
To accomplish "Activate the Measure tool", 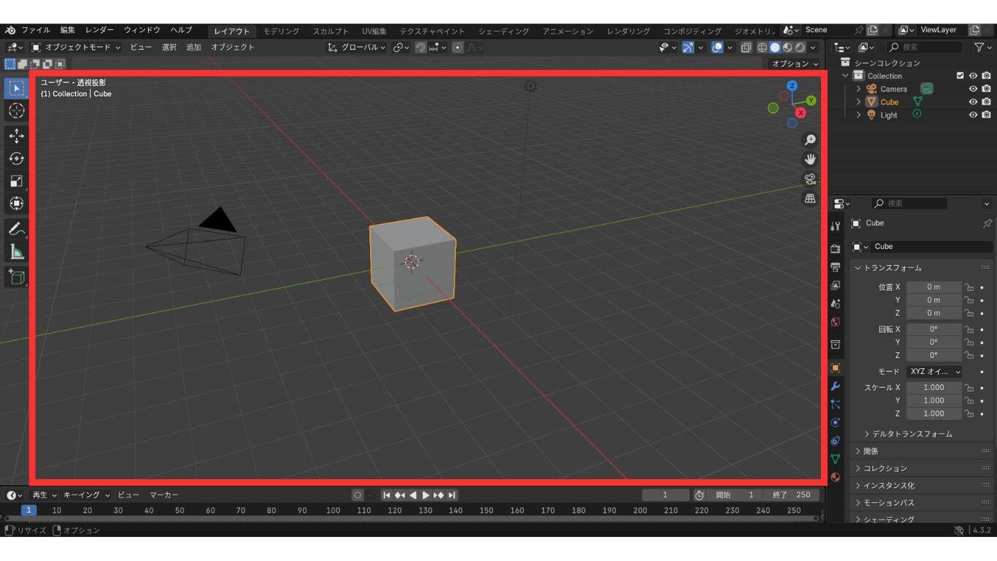I will click(x=16, y=252).
